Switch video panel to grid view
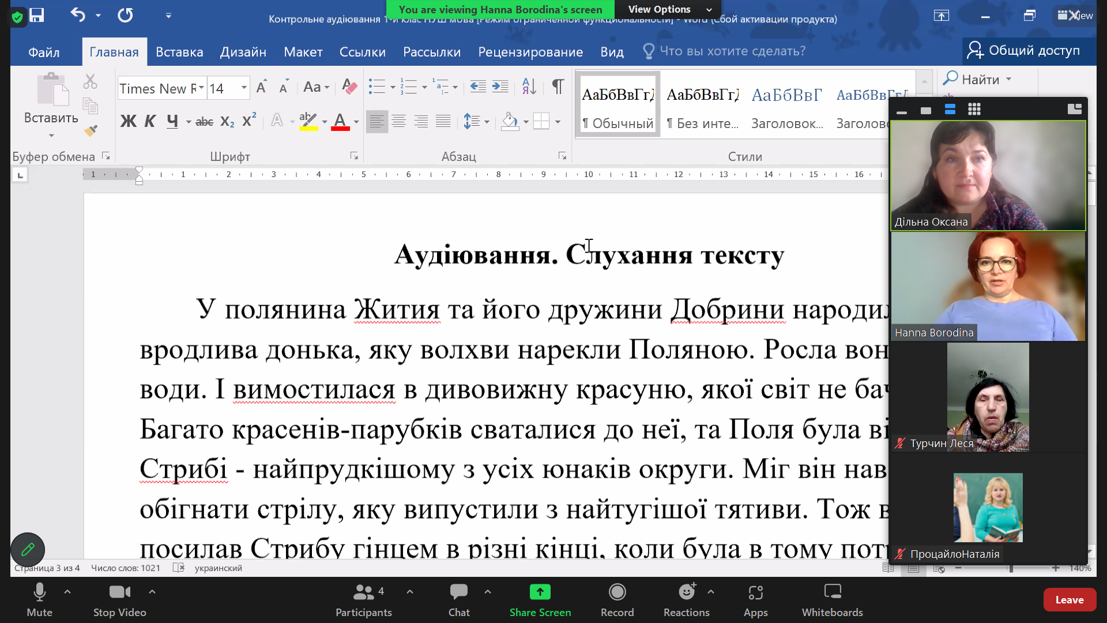The width and height of the screenshot is (1107, 623). 974,110
